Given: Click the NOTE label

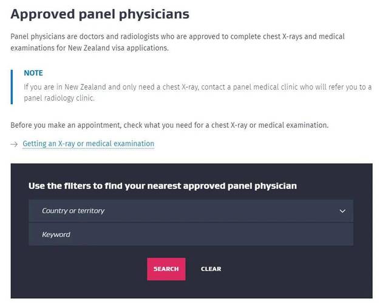Looking at the screenshot, I should 33,73.
